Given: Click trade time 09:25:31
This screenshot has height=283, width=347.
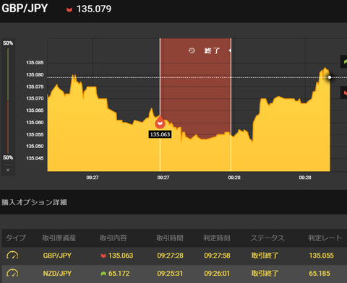Looking at the screenshot, I should 170,274.
